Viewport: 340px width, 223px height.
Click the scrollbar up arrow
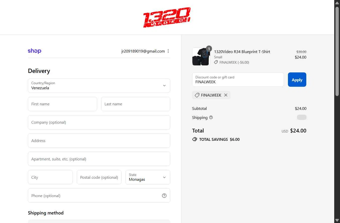pos(337,3)
